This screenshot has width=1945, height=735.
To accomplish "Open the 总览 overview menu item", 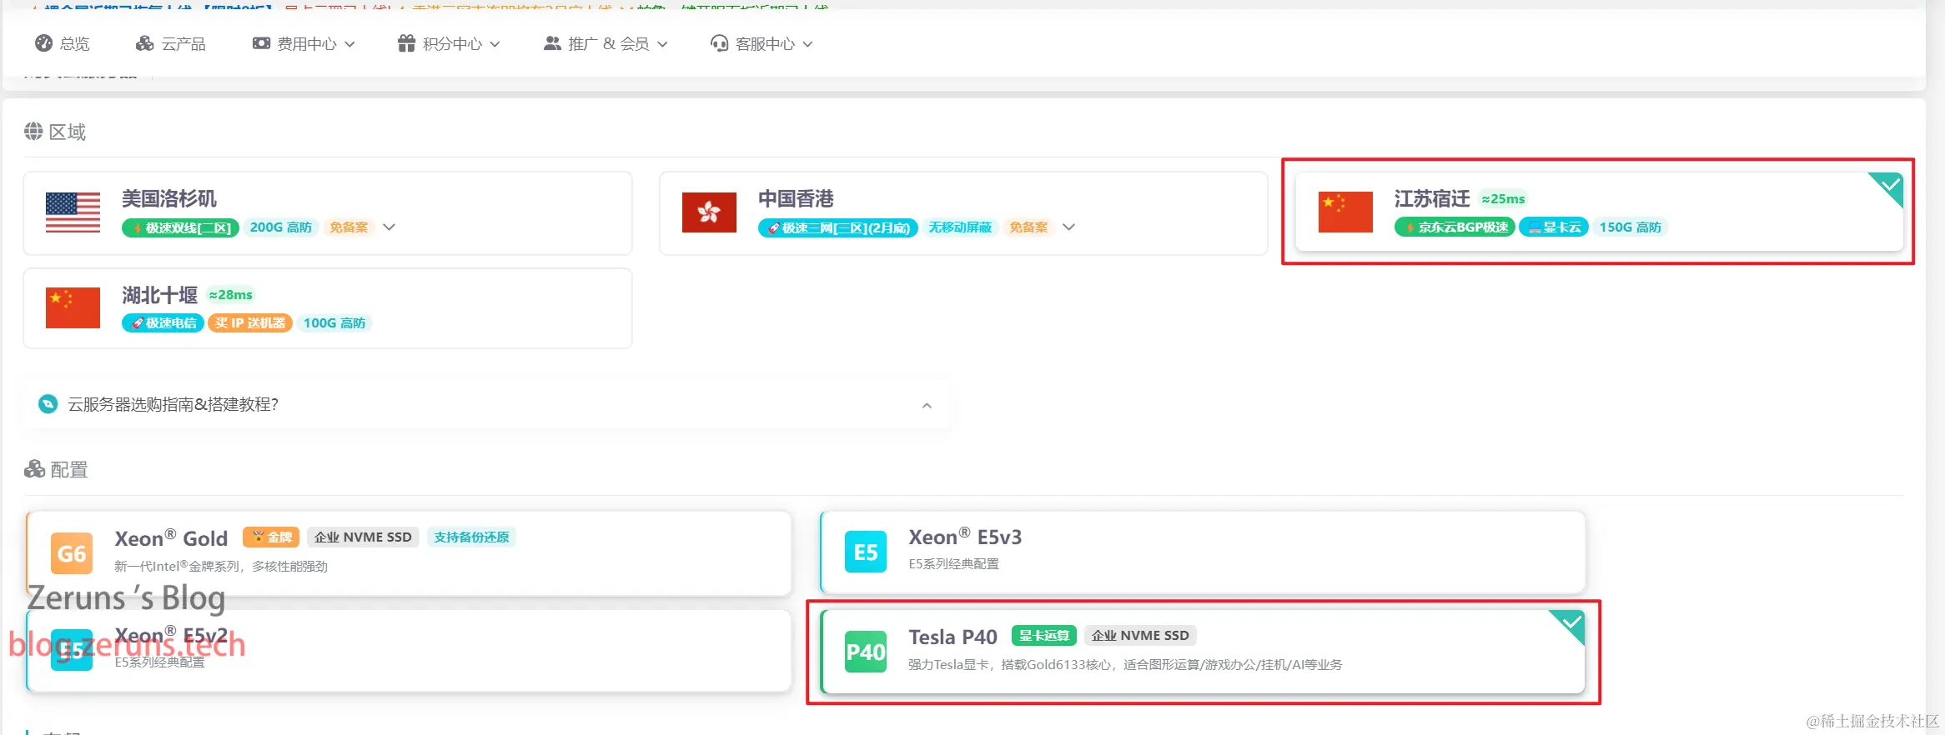I will [63, 43].
